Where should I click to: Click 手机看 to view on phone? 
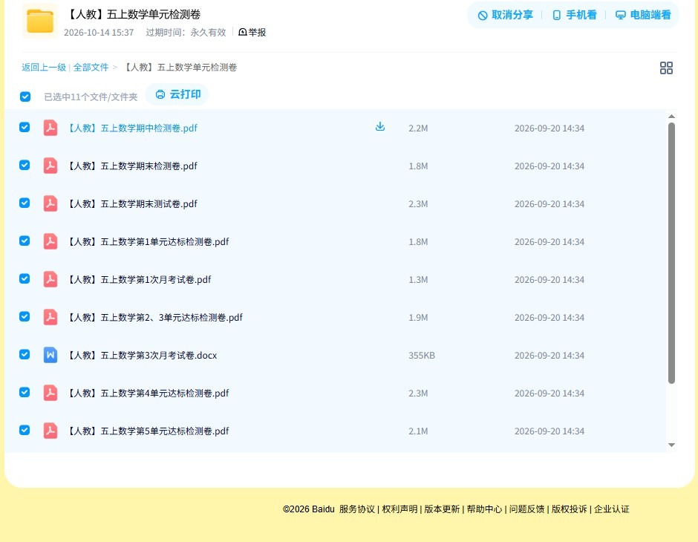click(x=574, y=15)
